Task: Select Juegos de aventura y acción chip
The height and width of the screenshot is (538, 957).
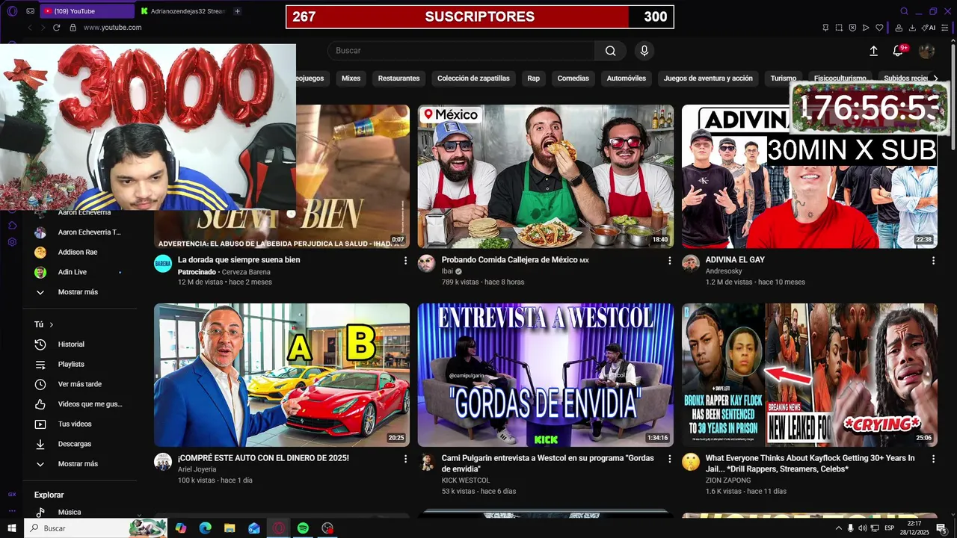Action: pos(708,78)
